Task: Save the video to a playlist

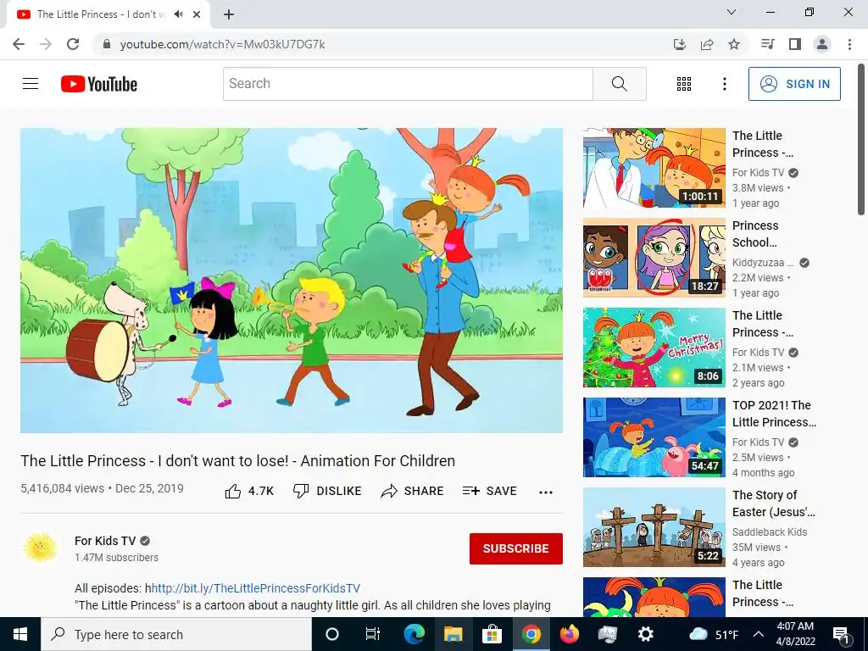Action: 489,491
